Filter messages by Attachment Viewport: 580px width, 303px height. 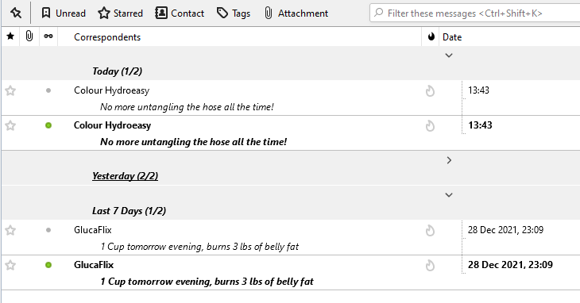(x=296, y=13)
